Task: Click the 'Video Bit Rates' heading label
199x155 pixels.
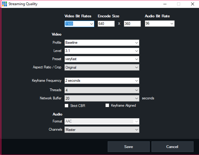Action: pyautogui.click(x=78, y=16)
